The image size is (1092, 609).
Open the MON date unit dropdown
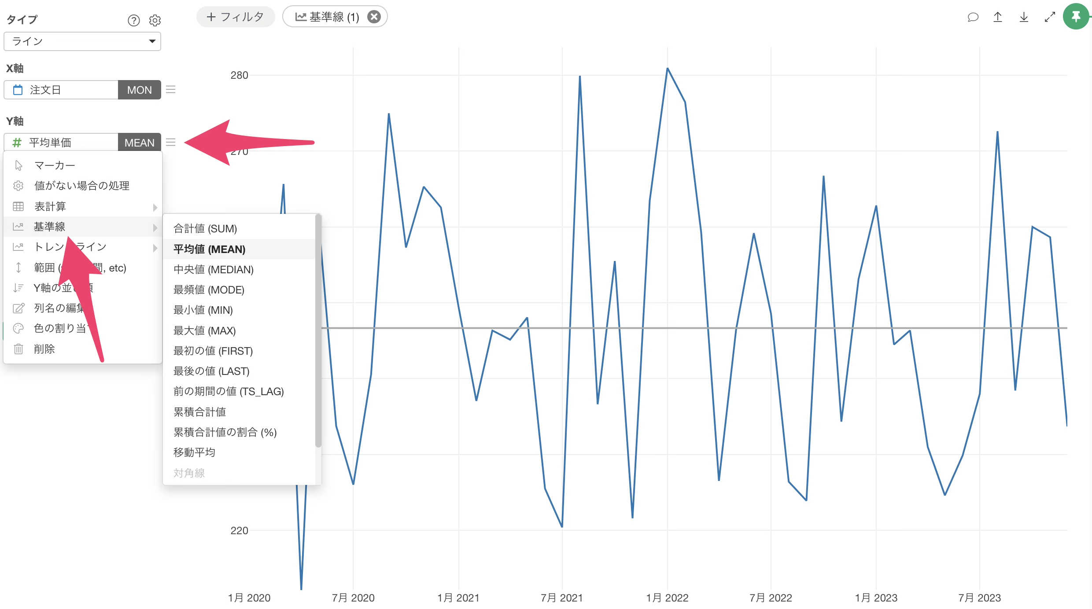point(139,90)
